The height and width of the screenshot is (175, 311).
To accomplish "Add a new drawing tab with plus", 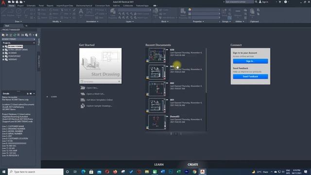I will [x=26, y=26].
